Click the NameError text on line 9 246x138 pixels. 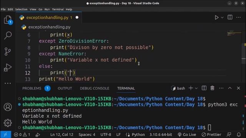[71, 54]
